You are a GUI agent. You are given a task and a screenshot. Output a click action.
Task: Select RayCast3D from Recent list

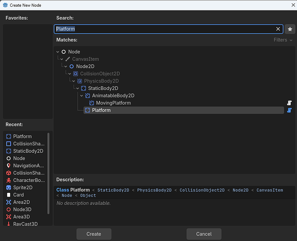26,224
